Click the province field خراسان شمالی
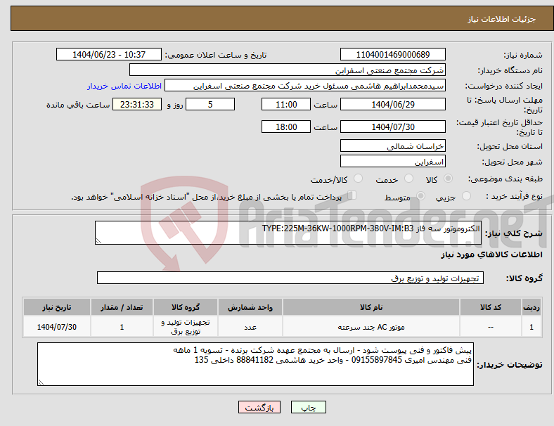554x426 pixels. [x=392, y=146]
